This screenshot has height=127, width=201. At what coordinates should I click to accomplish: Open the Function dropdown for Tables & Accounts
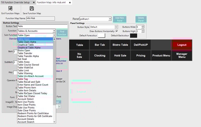click(x=54, y=31)
